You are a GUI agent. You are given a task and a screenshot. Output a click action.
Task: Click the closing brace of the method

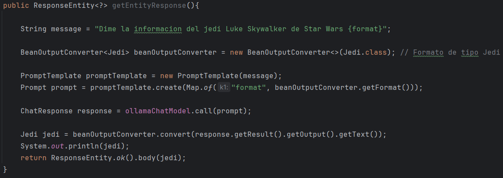tap(5, 168)
